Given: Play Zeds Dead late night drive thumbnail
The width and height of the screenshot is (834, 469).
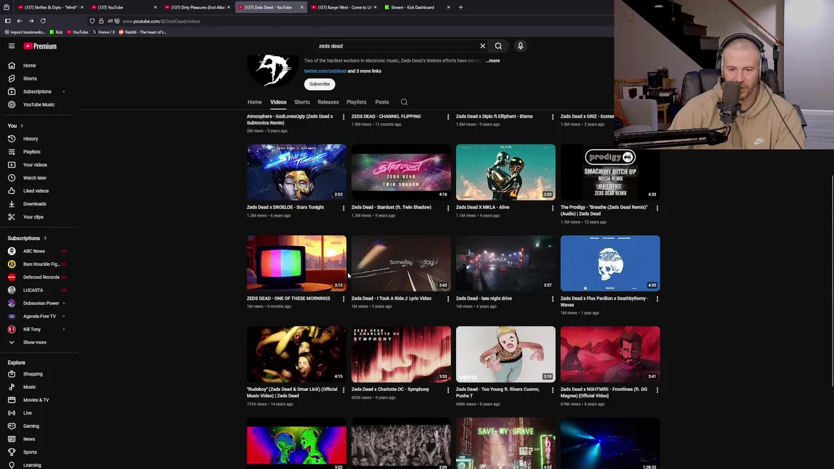Looking at the screenshot, I should (x=506, y=263).
